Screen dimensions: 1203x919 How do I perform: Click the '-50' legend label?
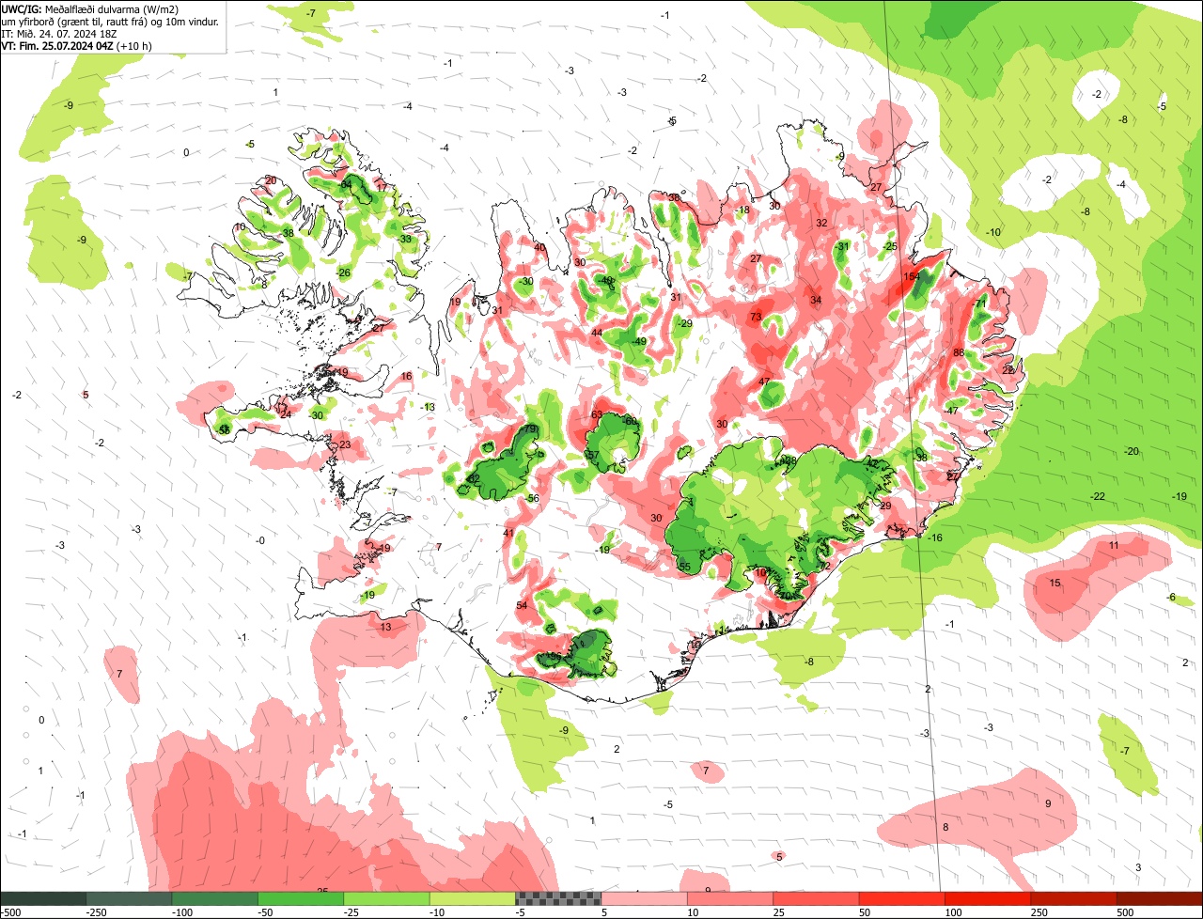[266, 912]
